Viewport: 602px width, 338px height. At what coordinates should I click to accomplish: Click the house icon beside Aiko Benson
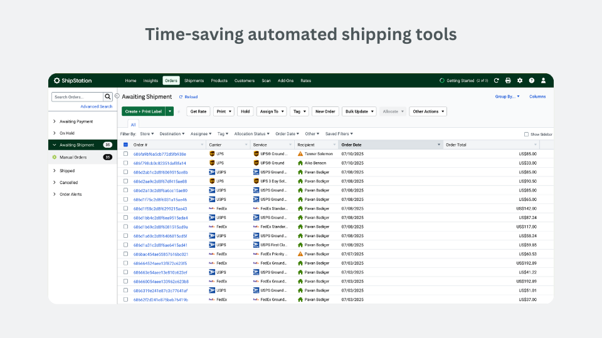pyautogui.click(x=300, y=163)
